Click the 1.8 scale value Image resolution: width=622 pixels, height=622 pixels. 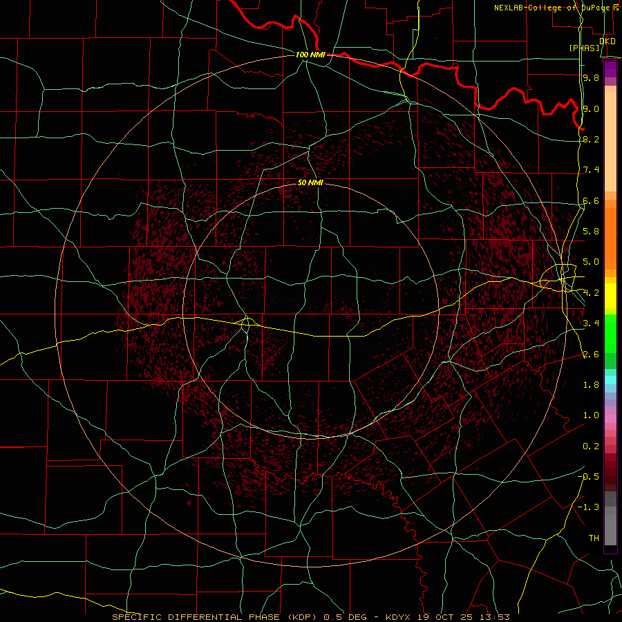click(x=591, y=384)
